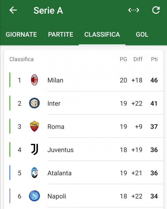Switch to the GIORNATE tab
The height and width of the screenshot is (209, 167).
[x=21, y=35]
